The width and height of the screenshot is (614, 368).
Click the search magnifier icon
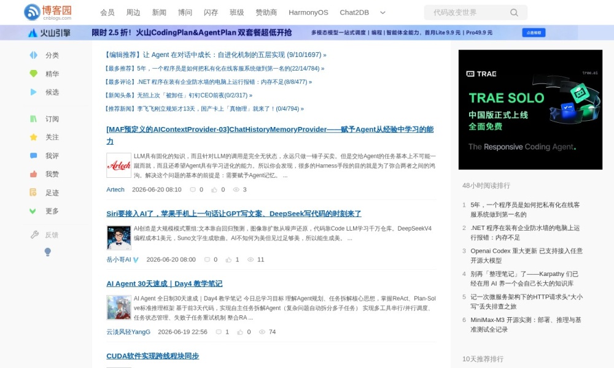pos(514,12)
